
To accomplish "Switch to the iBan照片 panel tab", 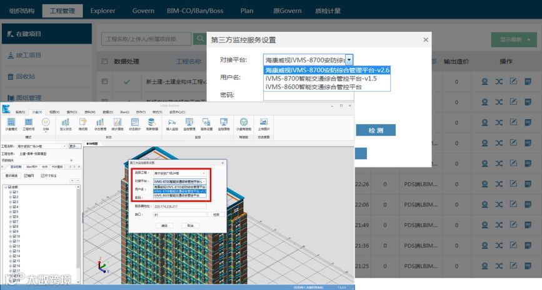I will point(32,167).
